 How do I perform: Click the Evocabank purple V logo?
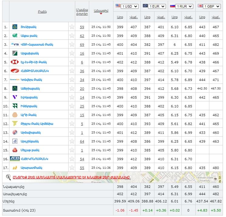(x=15, y=97)
